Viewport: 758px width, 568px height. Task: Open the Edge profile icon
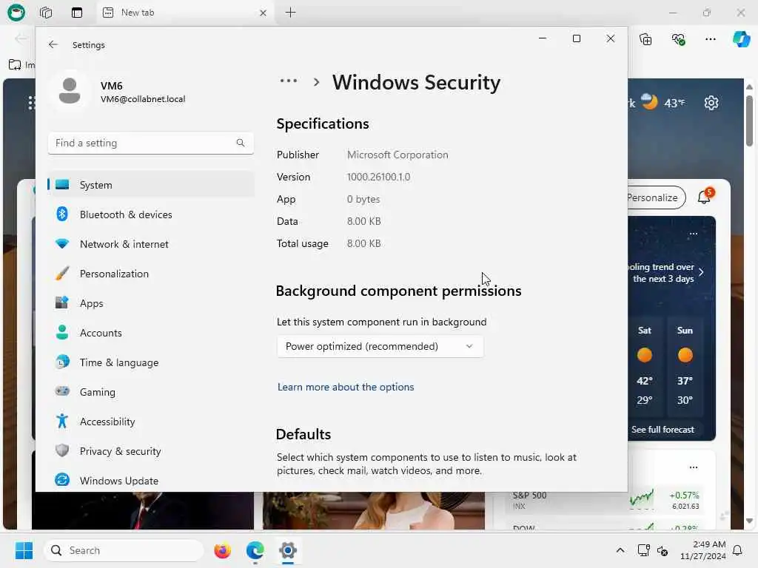pos(16,13)
